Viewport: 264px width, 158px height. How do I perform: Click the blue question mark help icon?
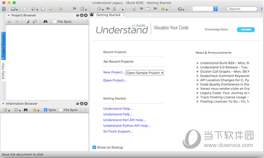click(x=262, y=9)
